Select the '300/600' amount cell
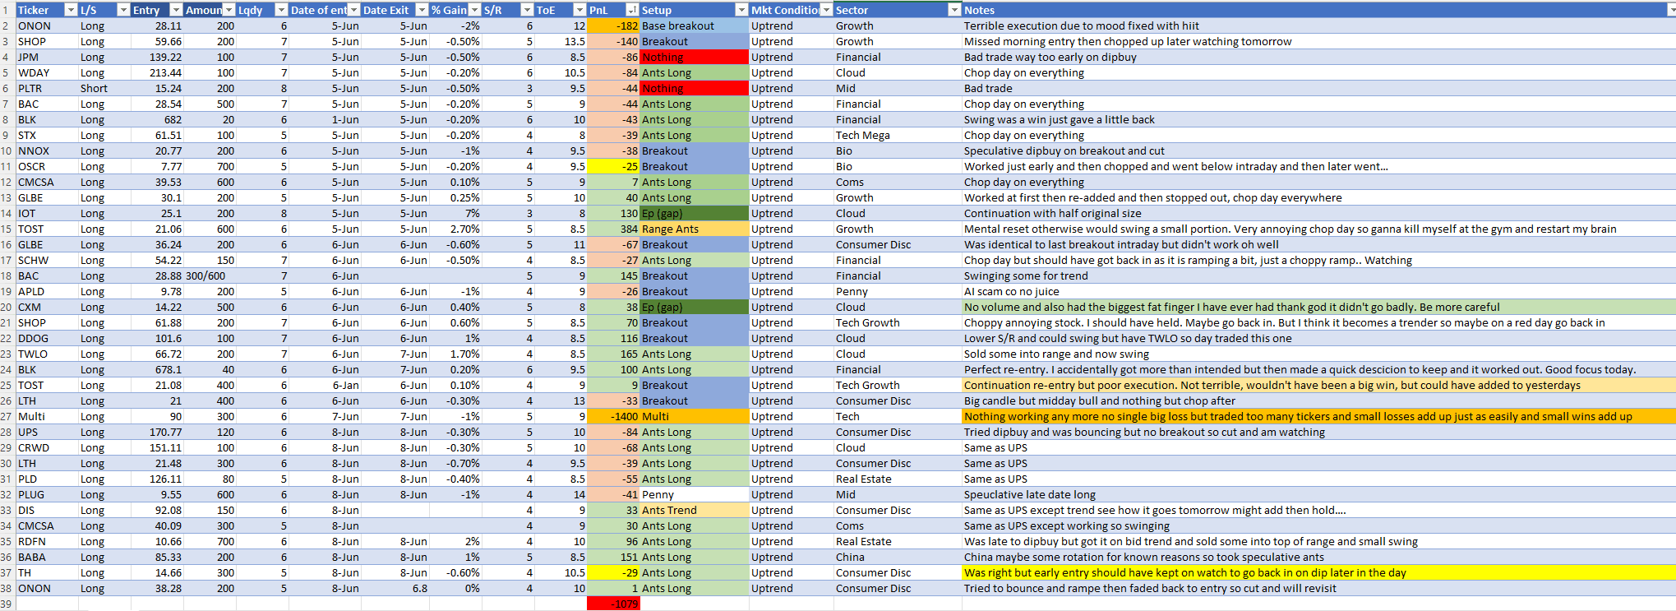This screenshot has width=1676, height=611. coord(210,275)
